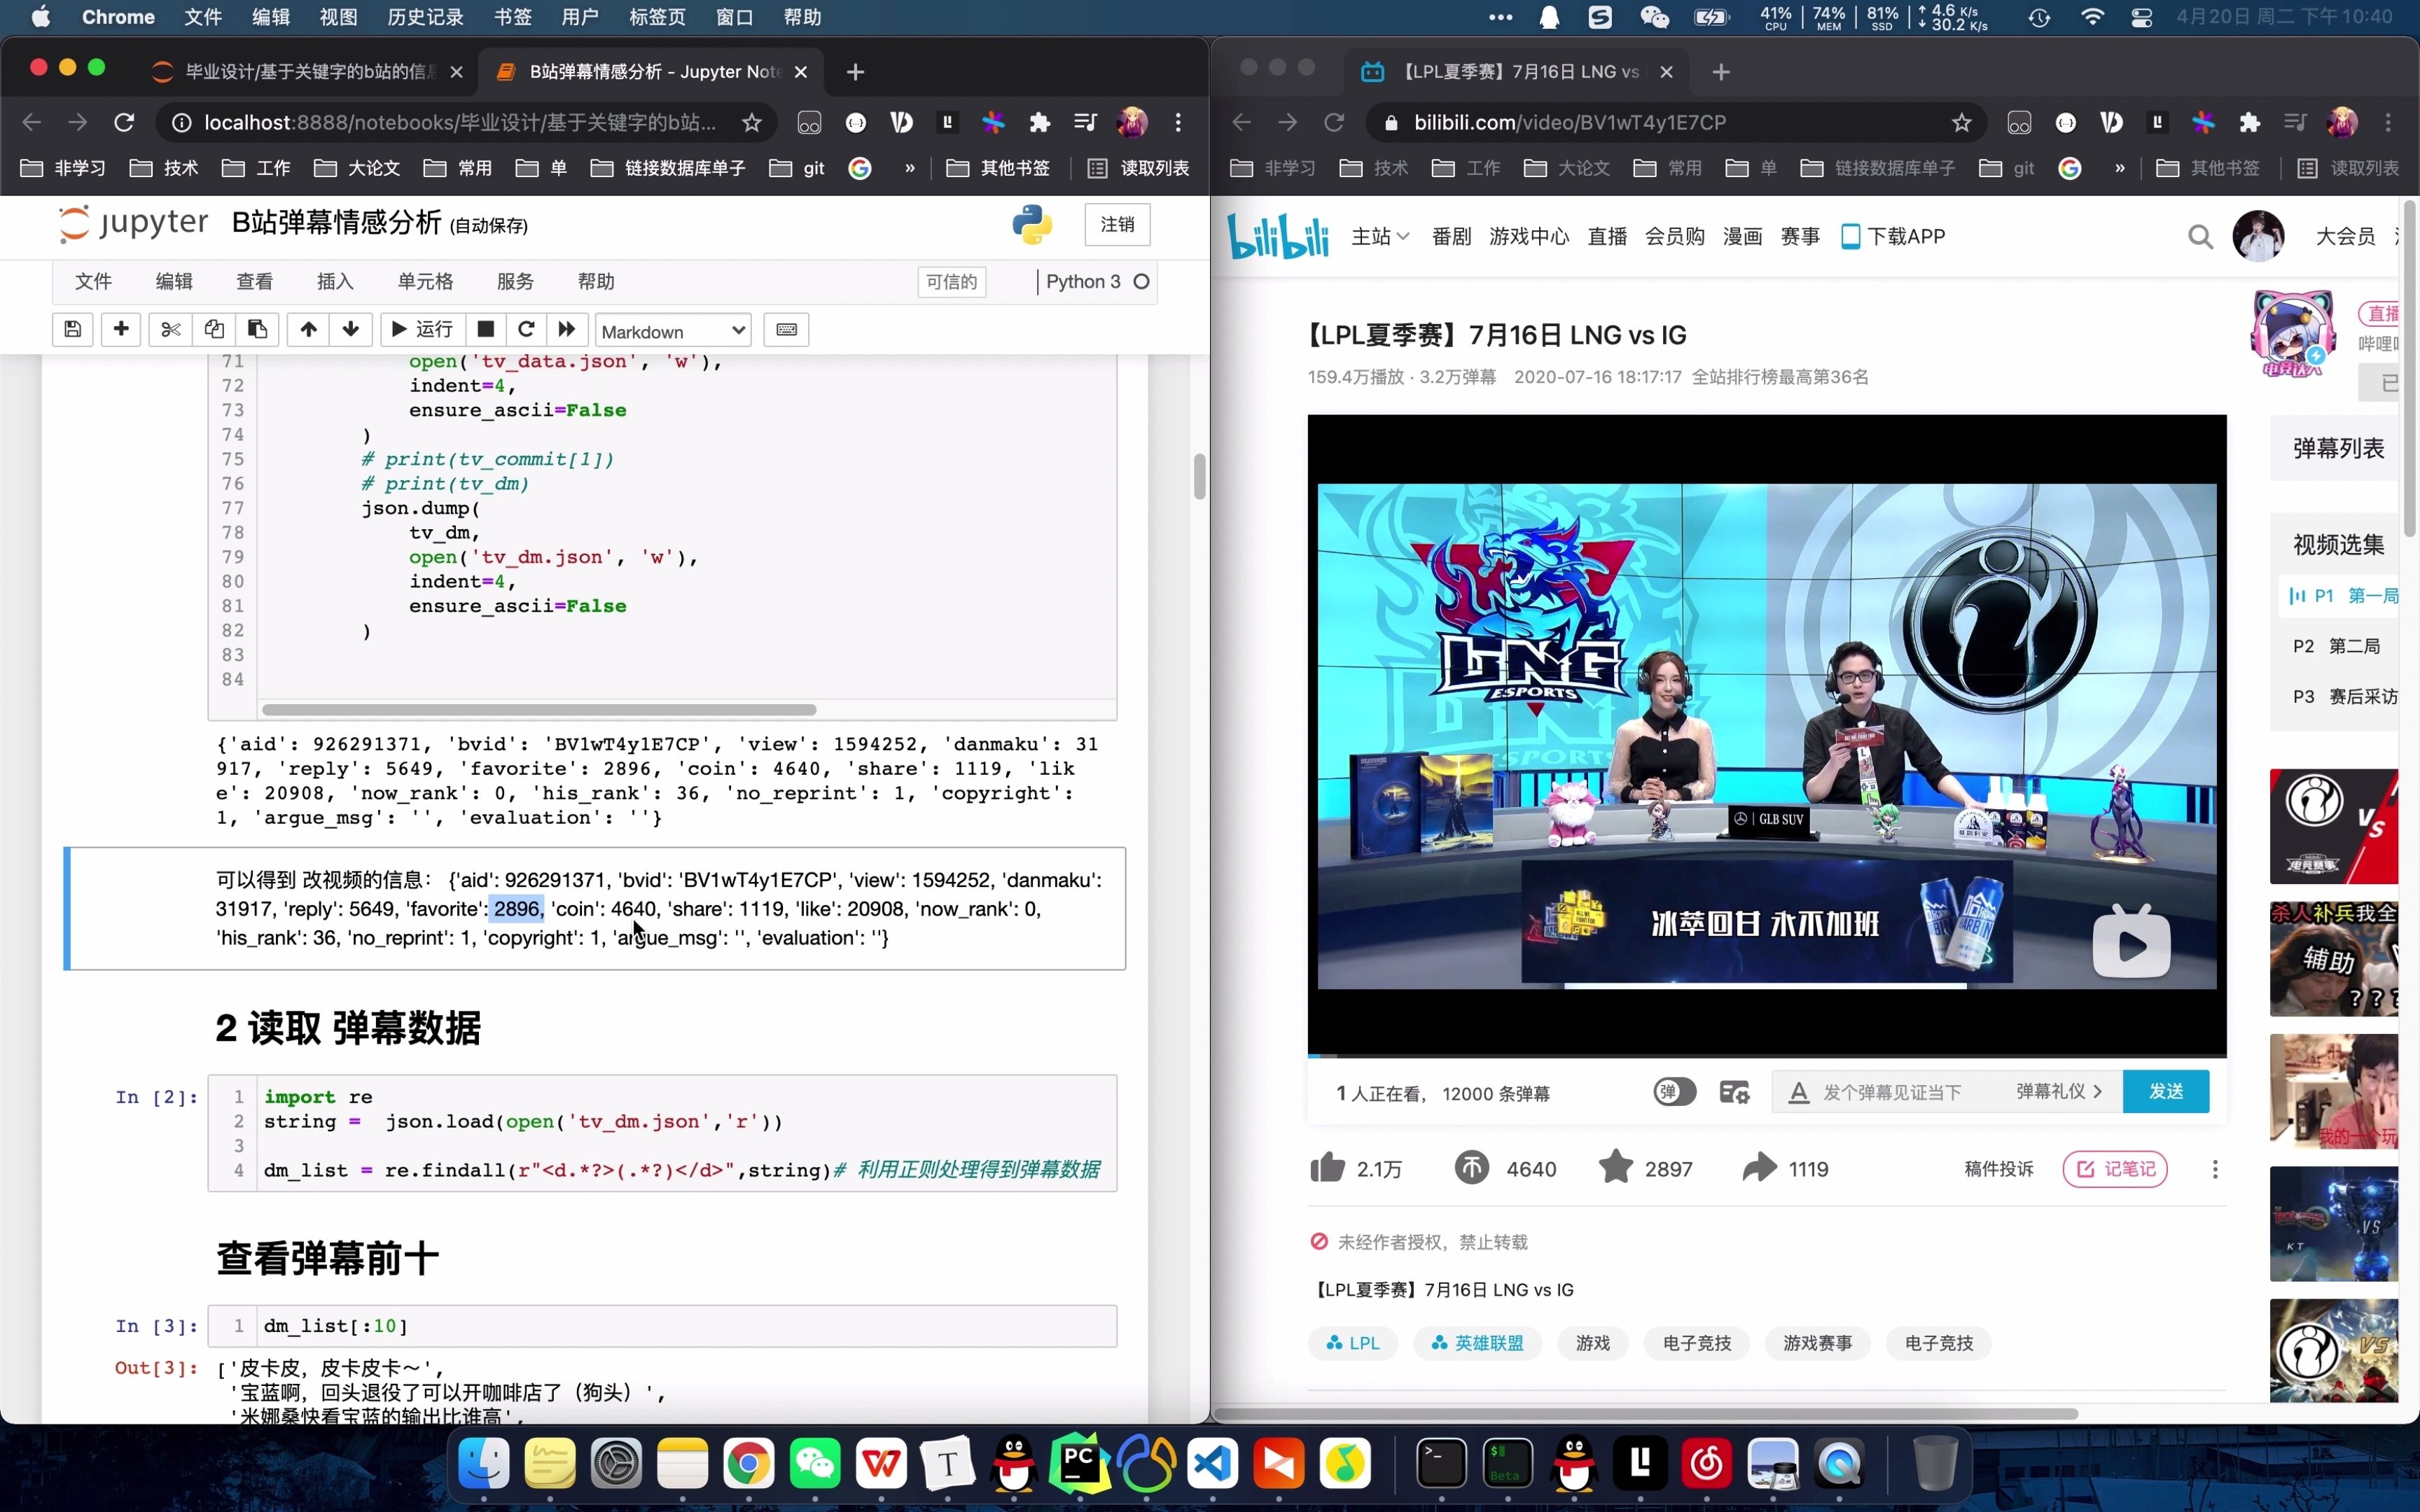Open WeChat from the macOS dock

815,1465
